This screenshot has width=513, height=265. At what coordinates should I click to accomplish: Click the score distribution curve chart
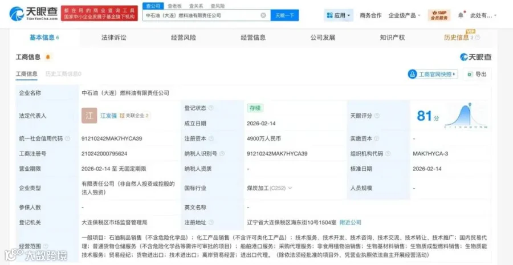tap(466, 115)
